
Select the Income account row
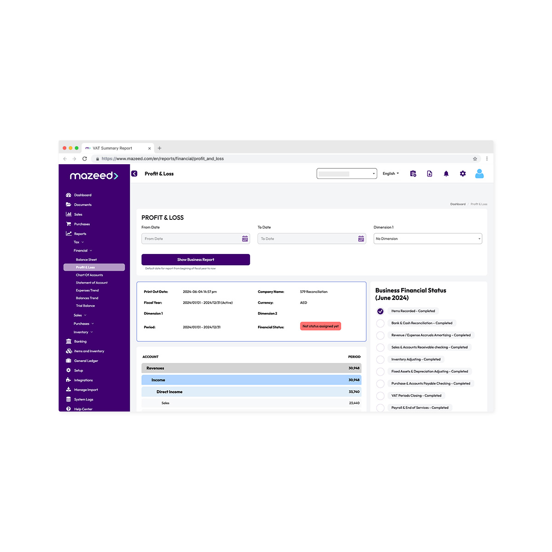pyautogui.click(x=252, y=380)
